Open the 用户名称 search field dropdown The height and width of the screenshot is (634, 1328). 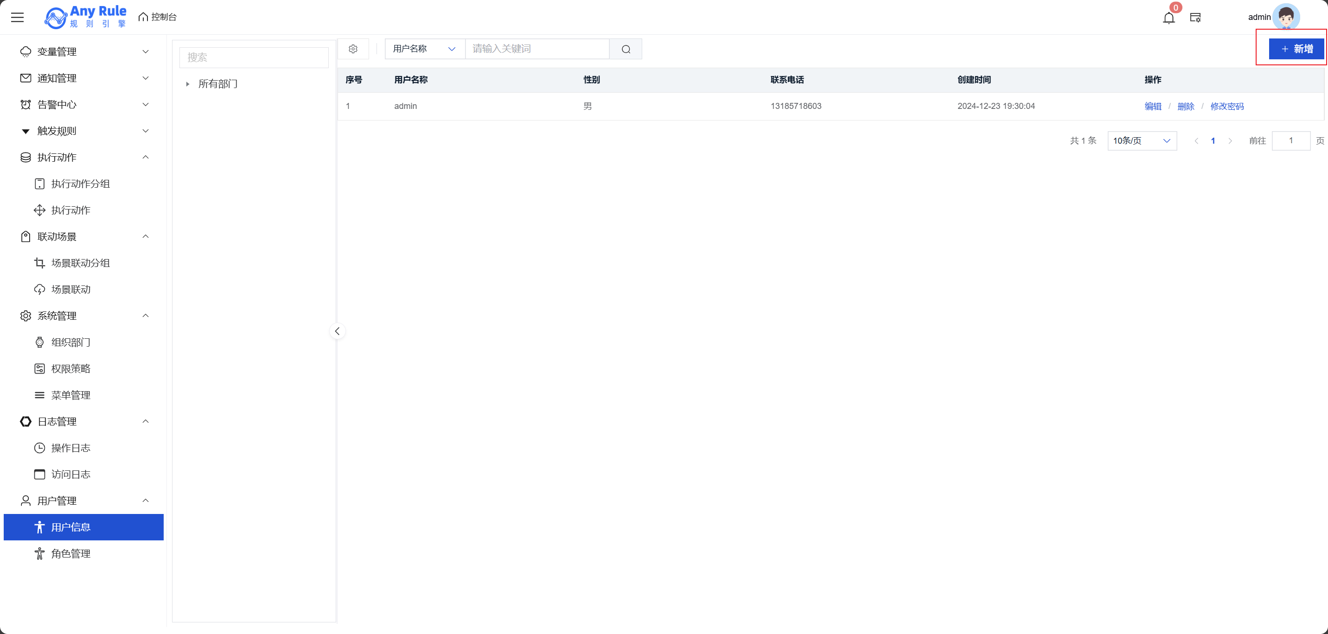click(424, 49)
